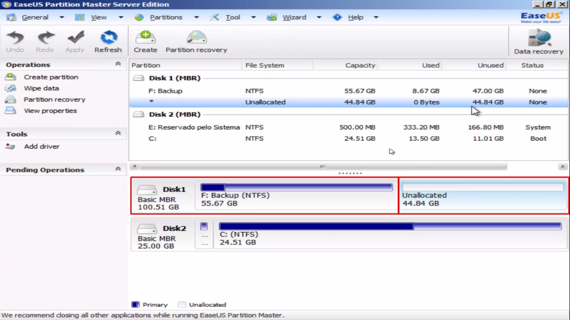Click the Create partition link in Operations
This screenshot has width=570, height=320.
pos(51,77)
